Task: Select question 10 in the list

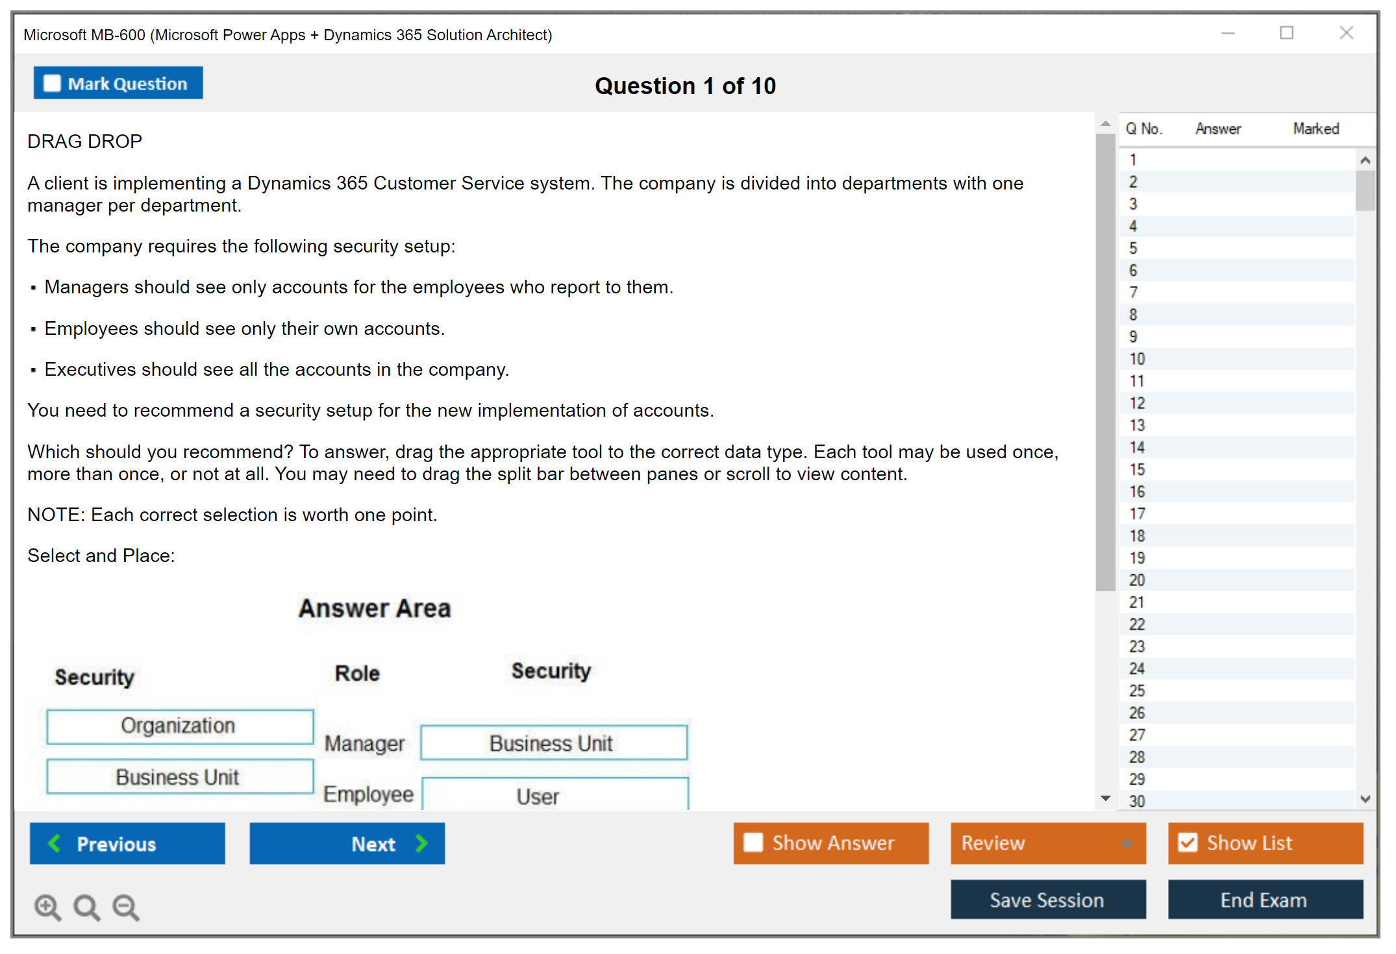Action: [x=1137, y=359]
